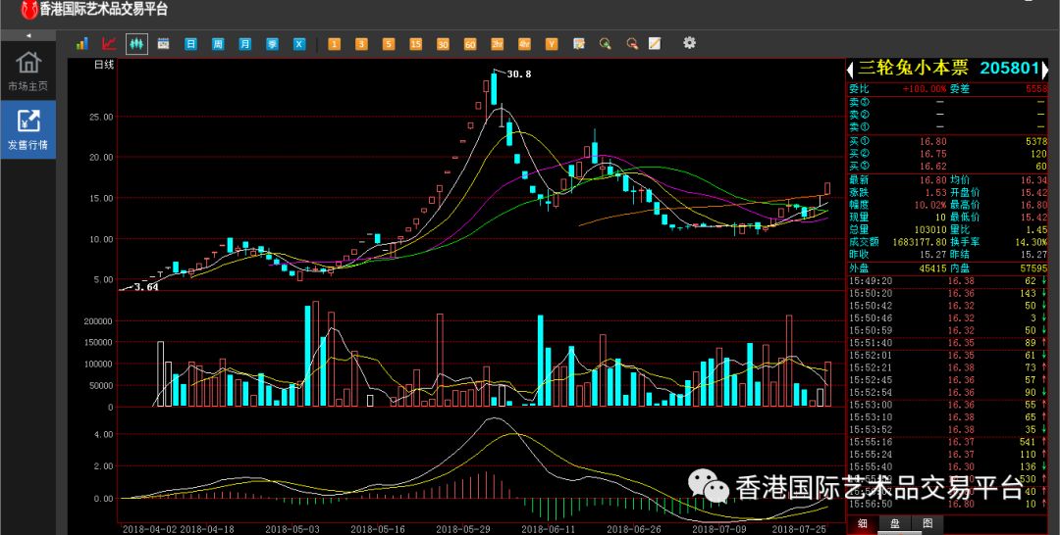This screenshot has height=535, width=1060.
Task: Click the zoom in magnifier icon
Action: click(x=605, y=44)
